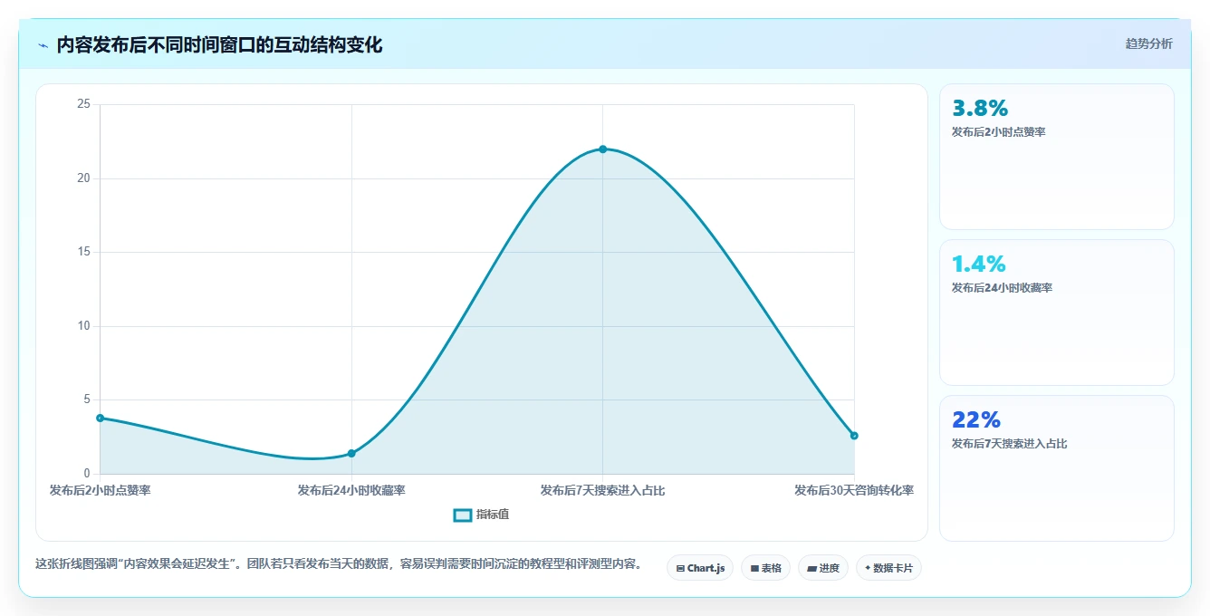Screen dimensions: 1210x616
Task: Select the Chart.js tag chip
Action: point(700,568)
